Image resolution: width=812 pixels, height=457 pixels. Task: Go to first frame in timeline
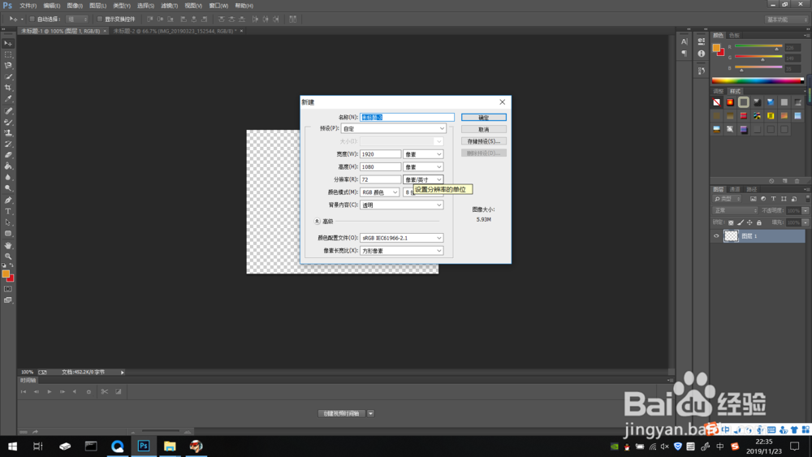point(24,392)
